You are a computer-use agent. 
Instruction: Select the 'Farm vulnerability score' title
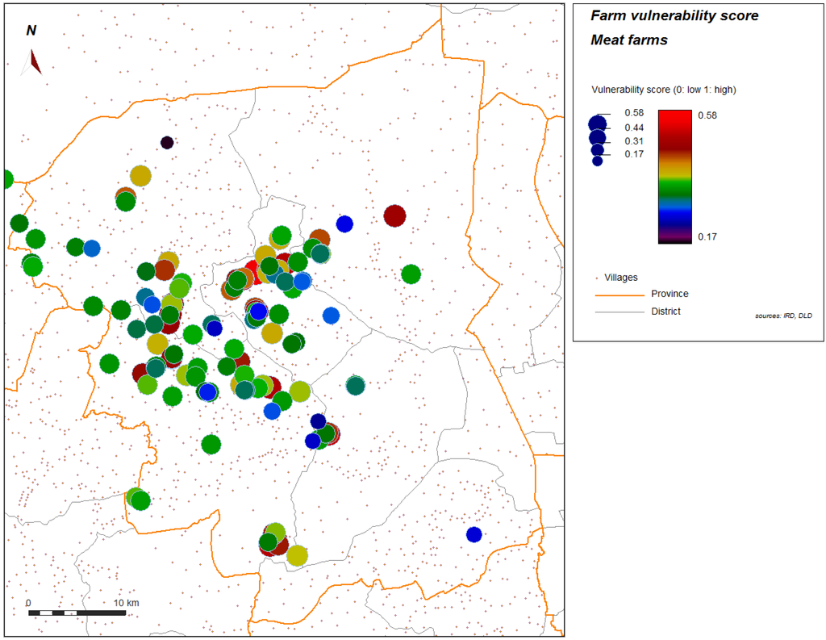(x=674, y=16)
